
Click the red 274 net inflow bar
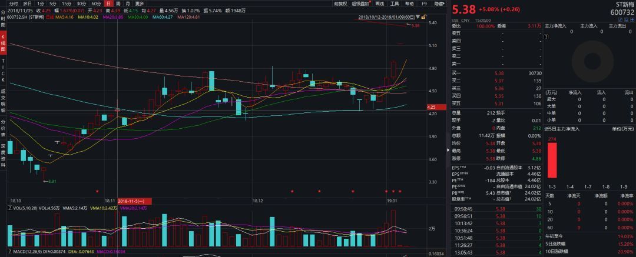pos(552,160)
